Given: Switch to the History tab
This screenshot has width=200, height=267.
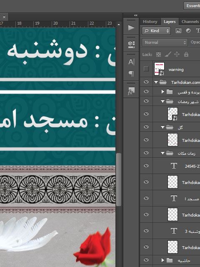Looking at the screenshot, I should (150, 22).
